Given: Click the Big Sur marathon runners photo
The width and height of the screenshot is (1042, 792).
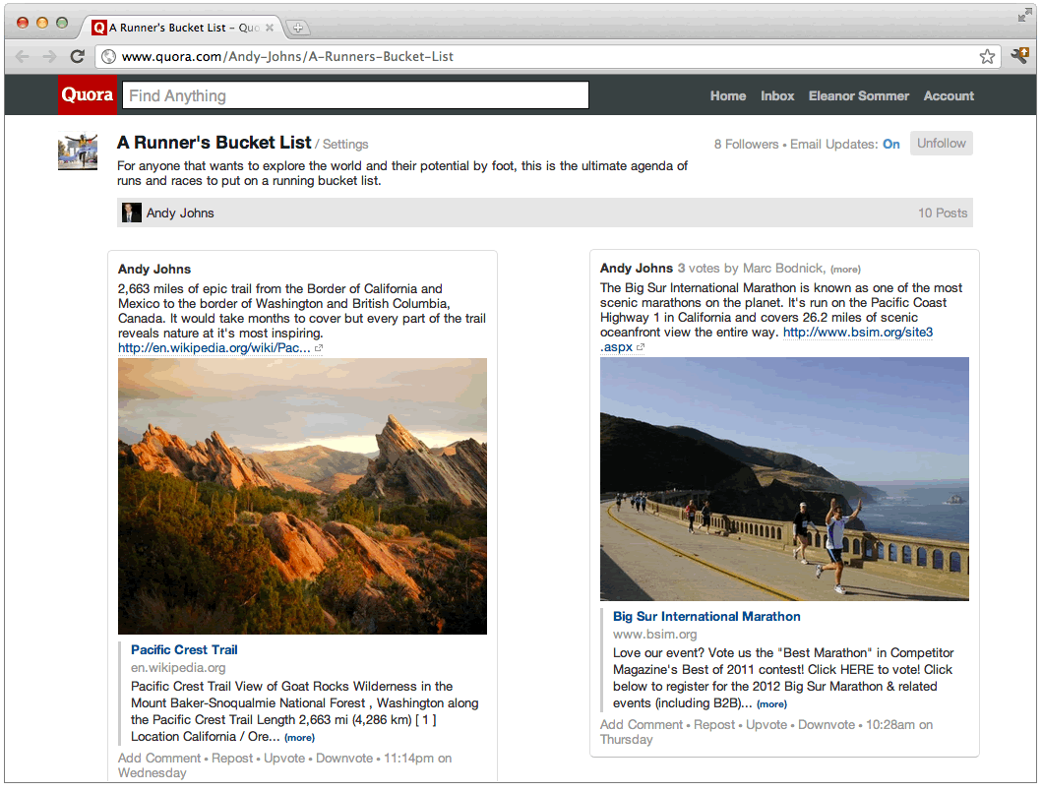Looking at the screenshot, I should pos(784,479).
